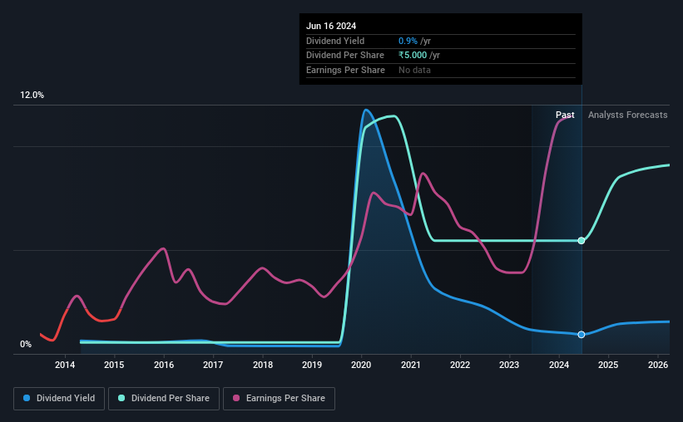This screenshot has height=422, width=683.
Task: Click the blue Dividend Yield data point marker
Action: click(x=581, y=335)
